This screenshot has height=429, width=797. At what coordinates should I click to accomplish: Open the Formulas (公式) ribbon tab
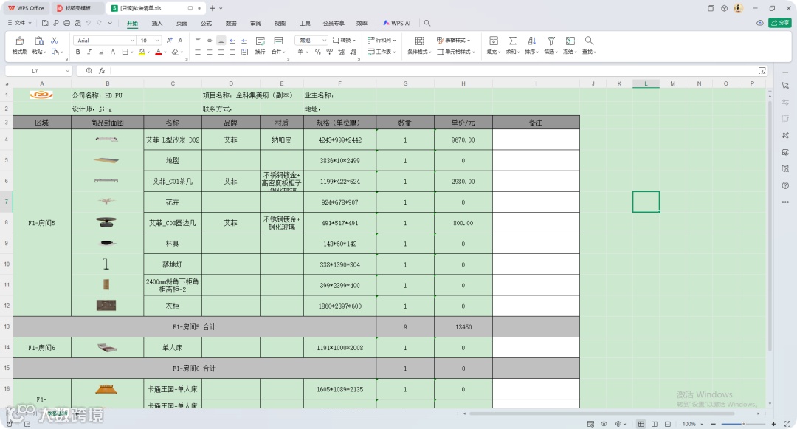[206, 23]
